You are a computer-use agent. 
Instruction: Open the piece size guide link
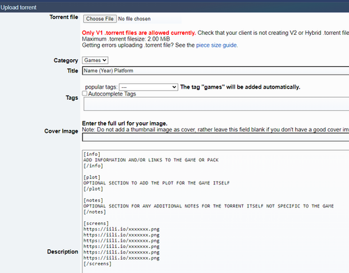point(216,45)
